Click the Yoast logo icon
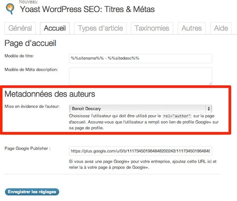Screen dimensions: 237x201 point(7,8)
